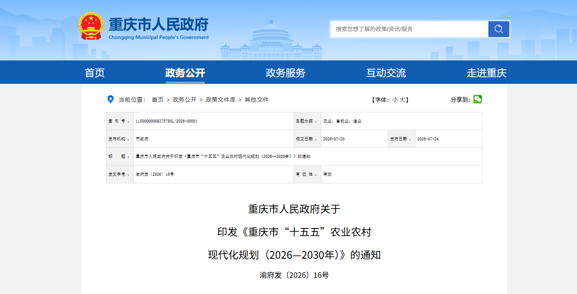Share via the WeChat icon
Screen dimensions: 577x294
478,99
